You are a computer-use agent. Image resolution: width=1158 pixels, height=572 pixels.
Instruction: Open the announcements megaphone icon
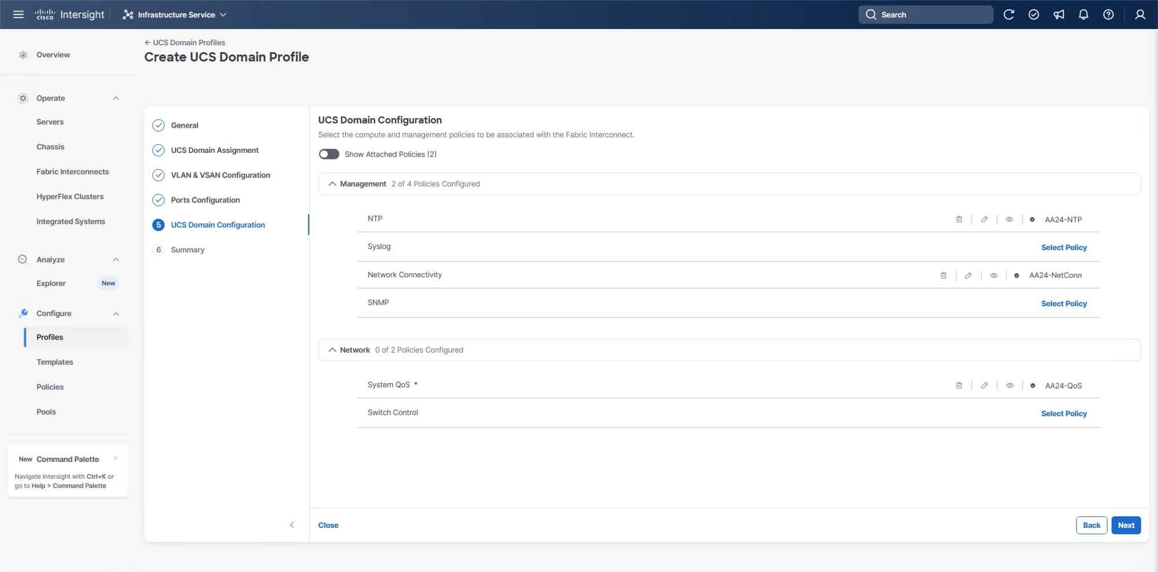point(1058,14)
